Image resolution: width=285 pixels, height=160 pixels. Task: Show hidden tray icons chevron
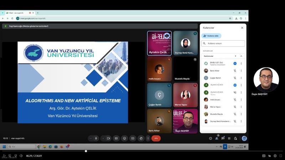pos(217,146)
